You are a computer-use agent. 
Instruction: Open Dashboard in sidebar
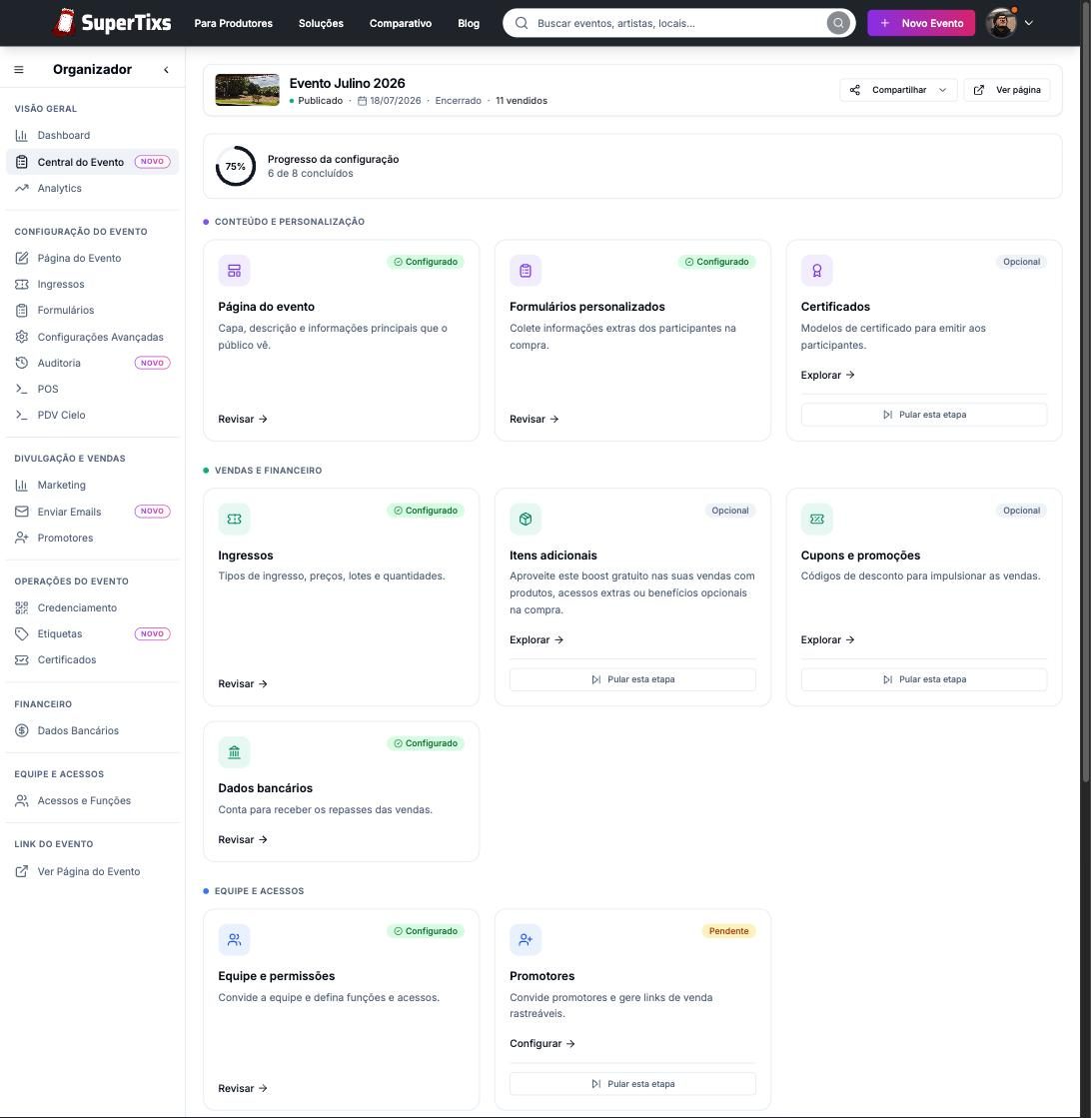click(92, 136)
